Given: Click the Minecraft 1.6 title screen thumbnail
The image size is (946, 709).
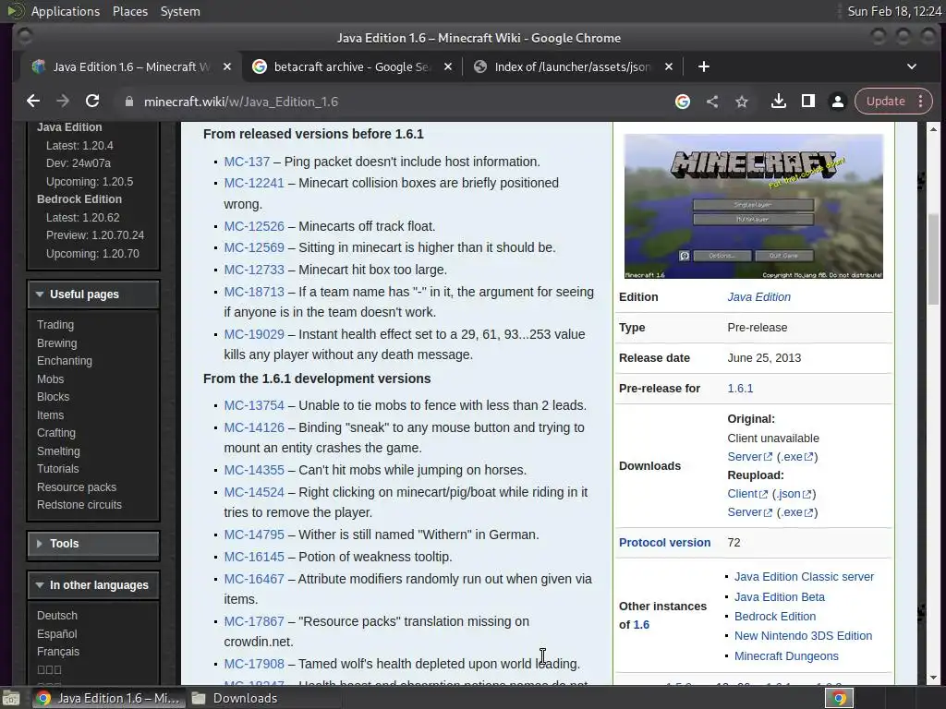Looking at the screenshot, I should click(754, 206).
